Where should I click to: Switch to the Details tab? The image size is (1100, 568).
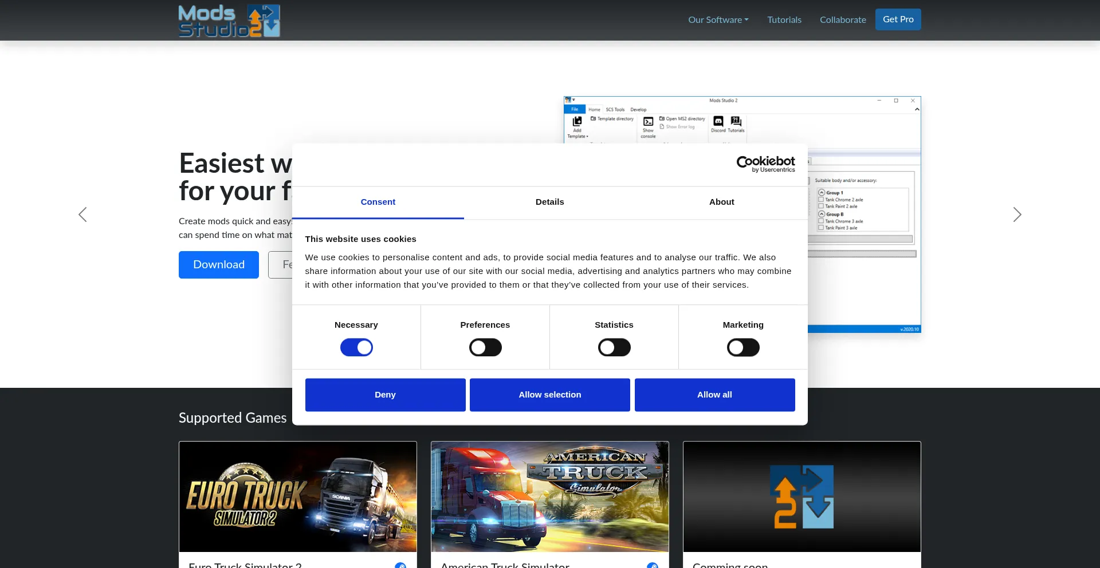tap(550, 202)
